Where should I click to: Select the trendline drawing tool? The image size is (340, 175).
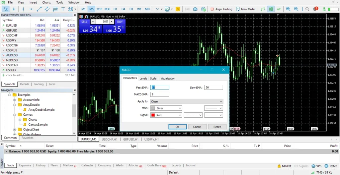pyautogui.click(x=39, y=9)
